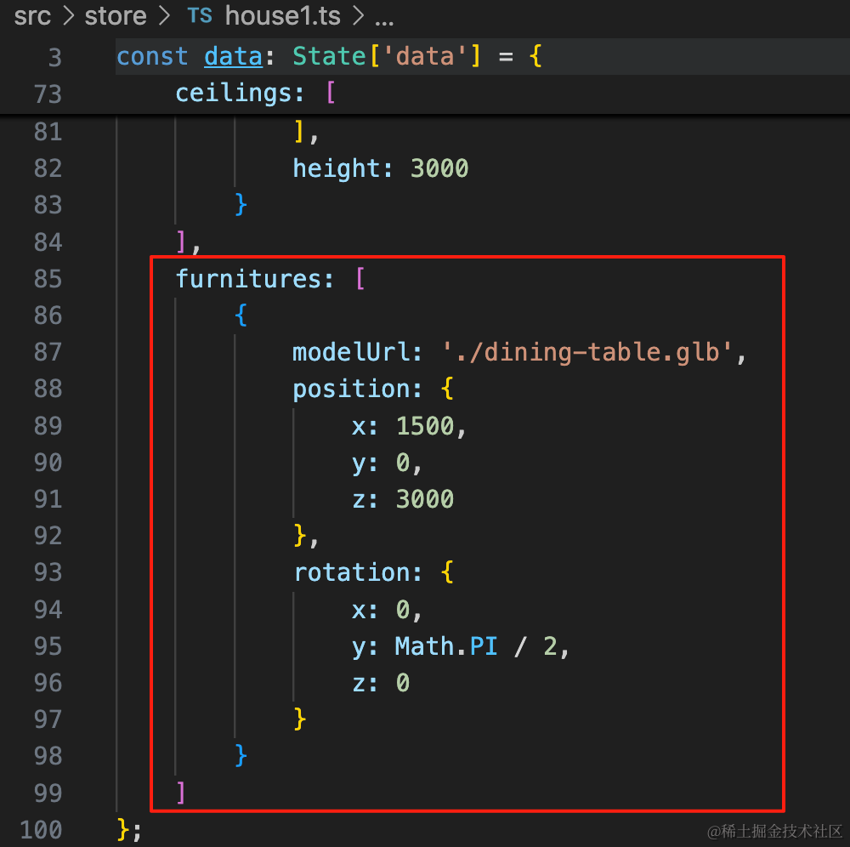This screenshot has width=850, height=847.
Task: Click line number 100 in the gutter
Action: [41, 830]
